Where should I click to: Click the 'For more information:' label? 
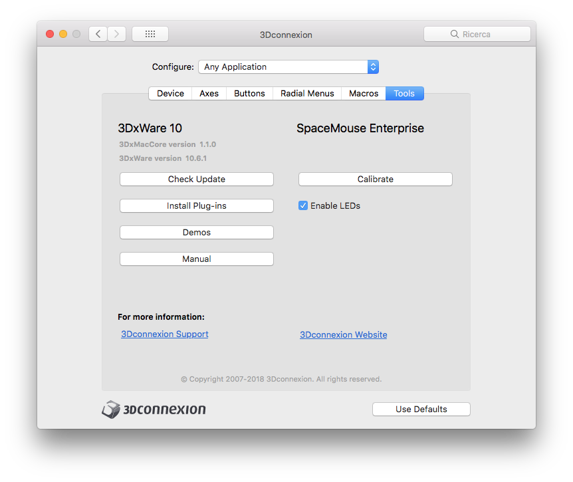(x=161, y=317)
